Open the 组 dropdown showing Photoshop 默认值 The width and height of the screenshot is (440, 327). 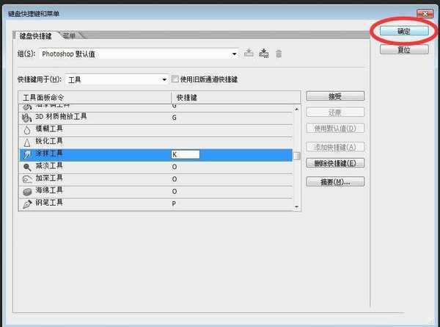point(139,54)
